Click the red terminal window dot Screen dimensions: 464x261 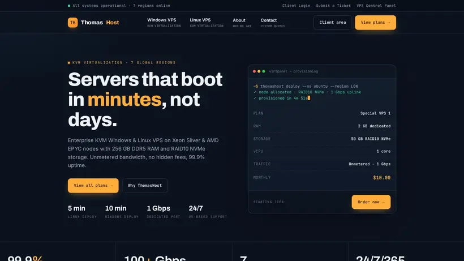click(254, 71)
